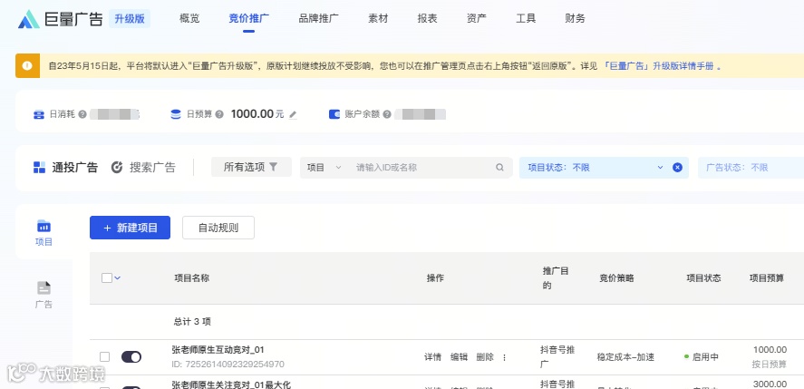Click the ID: 7252614092329254970 text

[228, 365]
